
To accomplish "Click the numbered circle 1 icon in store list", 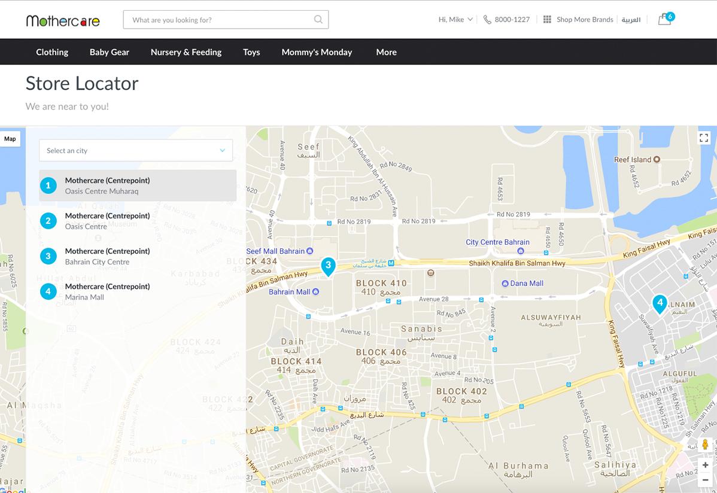I will [x=48, y=185].
